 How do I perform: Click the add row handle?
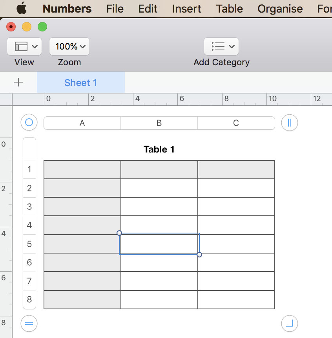pos(29,323)
